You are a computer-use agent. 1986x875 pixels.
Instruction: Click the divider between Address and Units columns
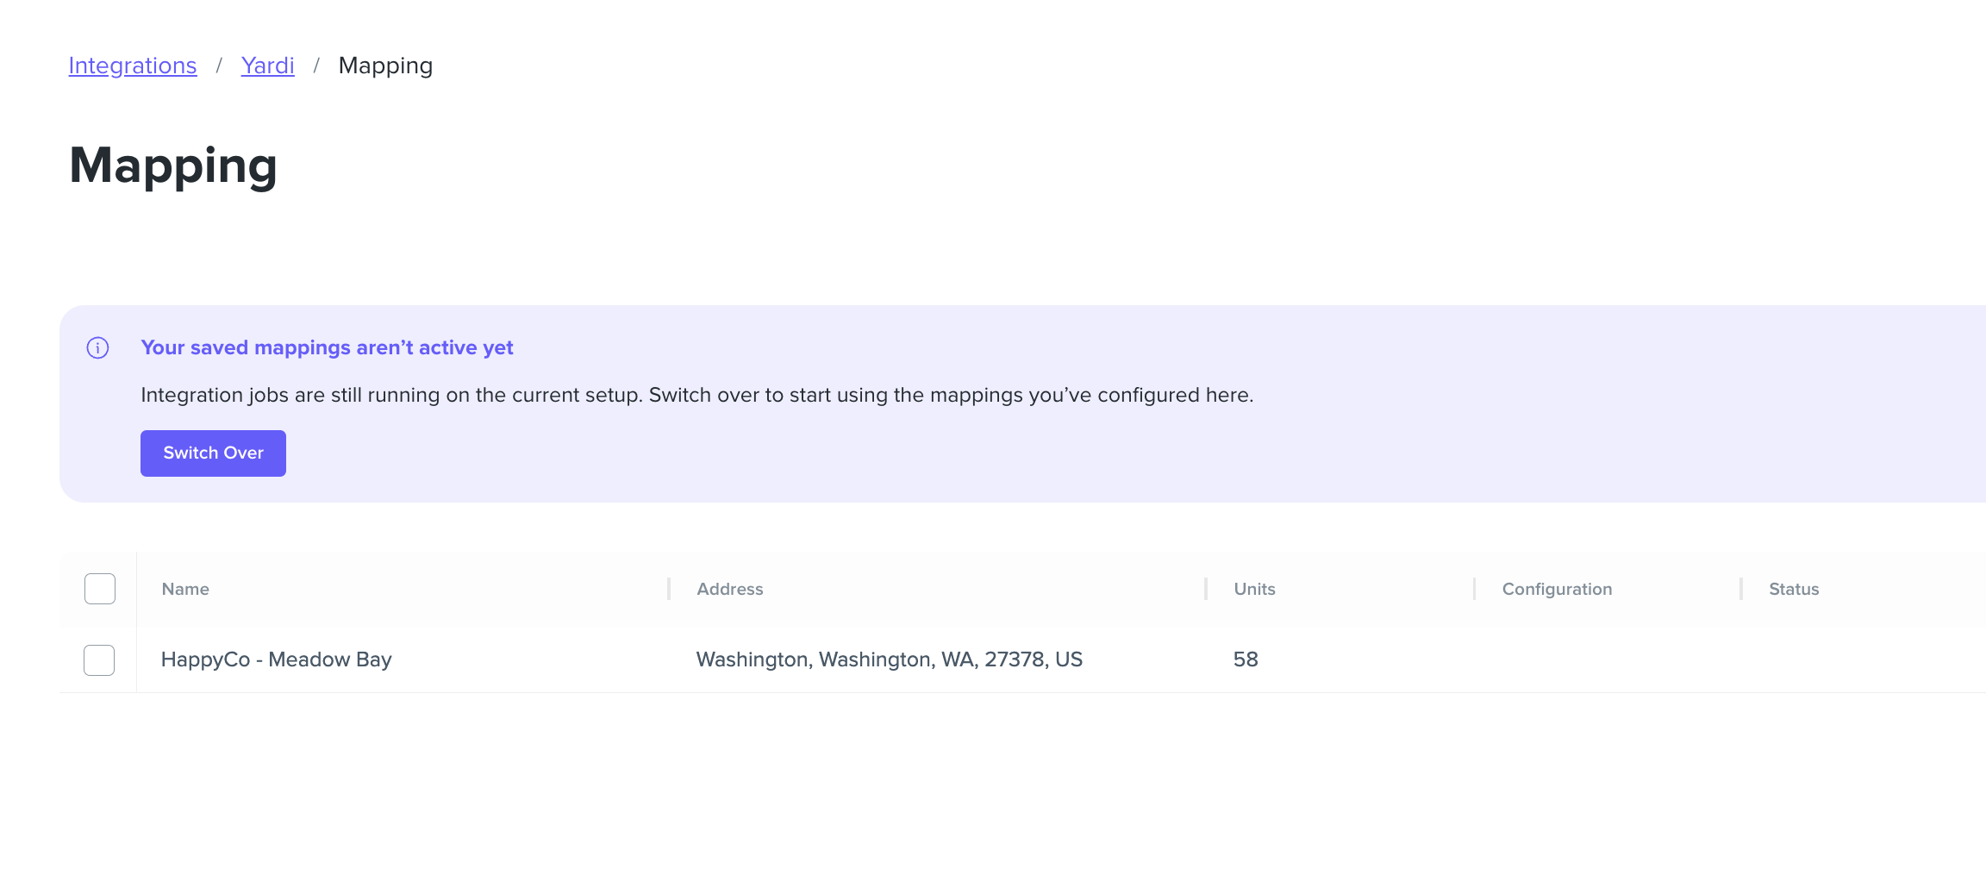click(1206, 589)
